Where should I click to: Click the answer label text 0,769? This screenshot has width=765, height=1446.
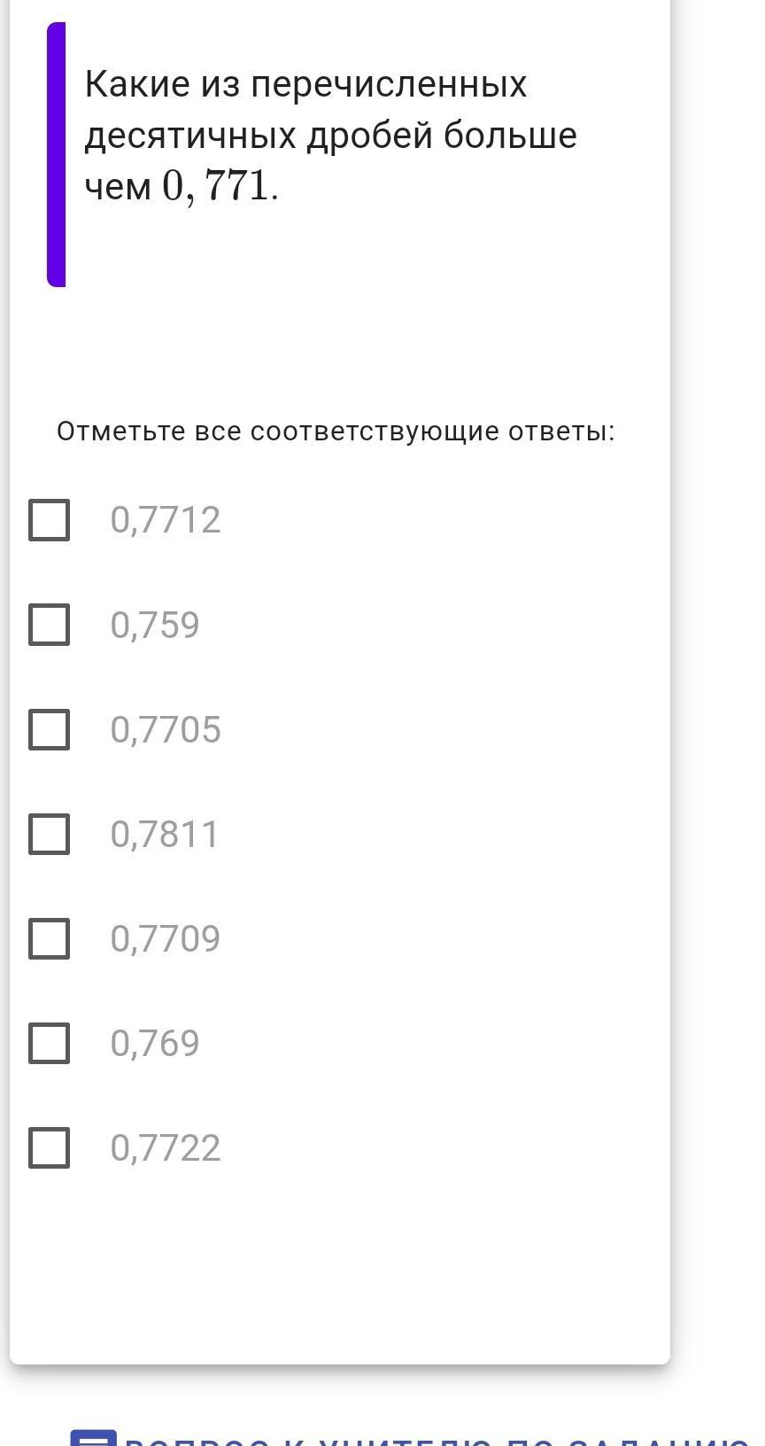pyautogui.click(x=155, y=1043)
